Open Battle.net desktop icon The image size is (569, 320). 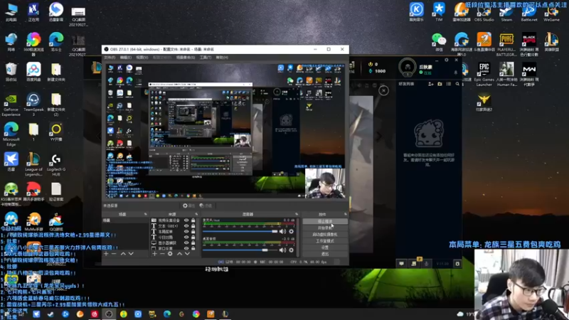tap(529, 12)
